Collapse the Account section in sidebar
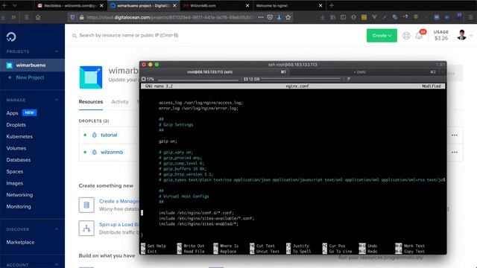Viewport: 477px width, 268px height. coord(57,265)
